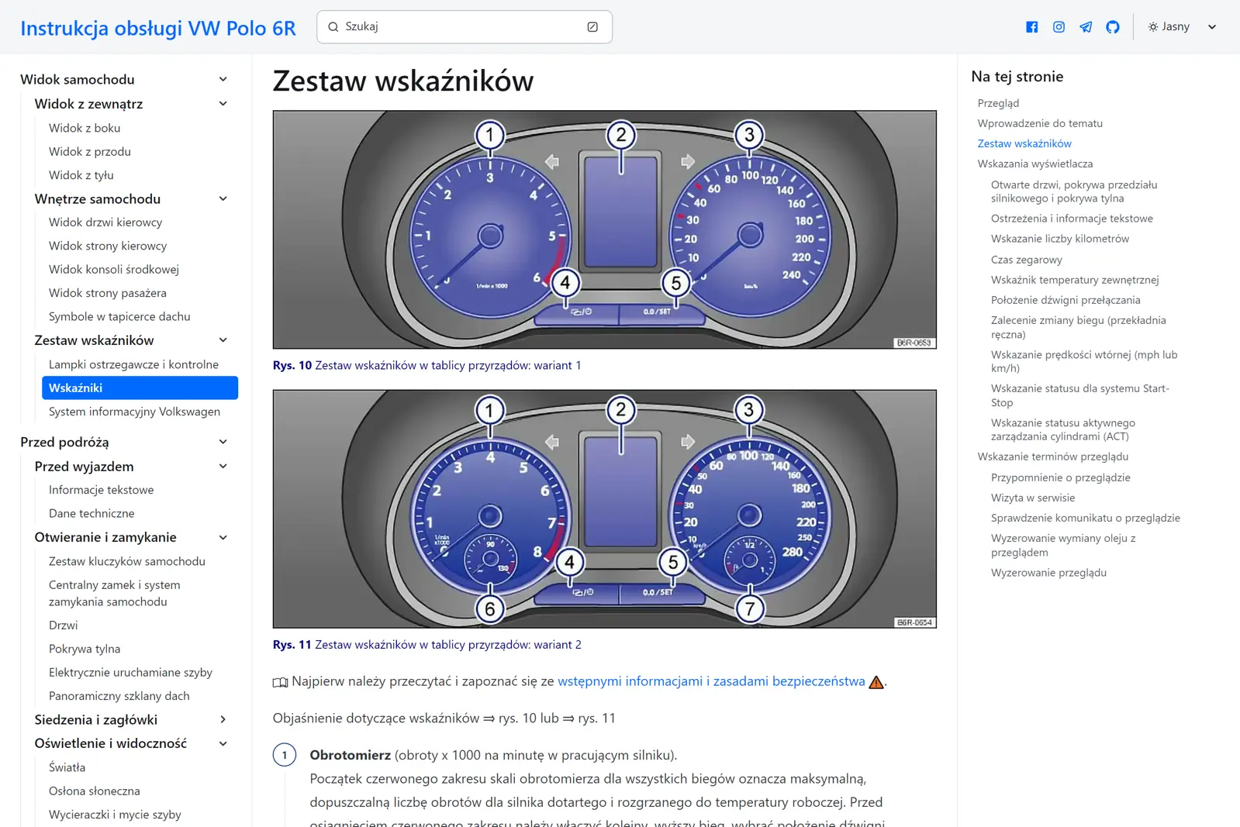This screenshot has height=827, width=1240.
Task: Collapse the 'Otwieranie i zamykanie' section
Action: [x=223, y=537]
